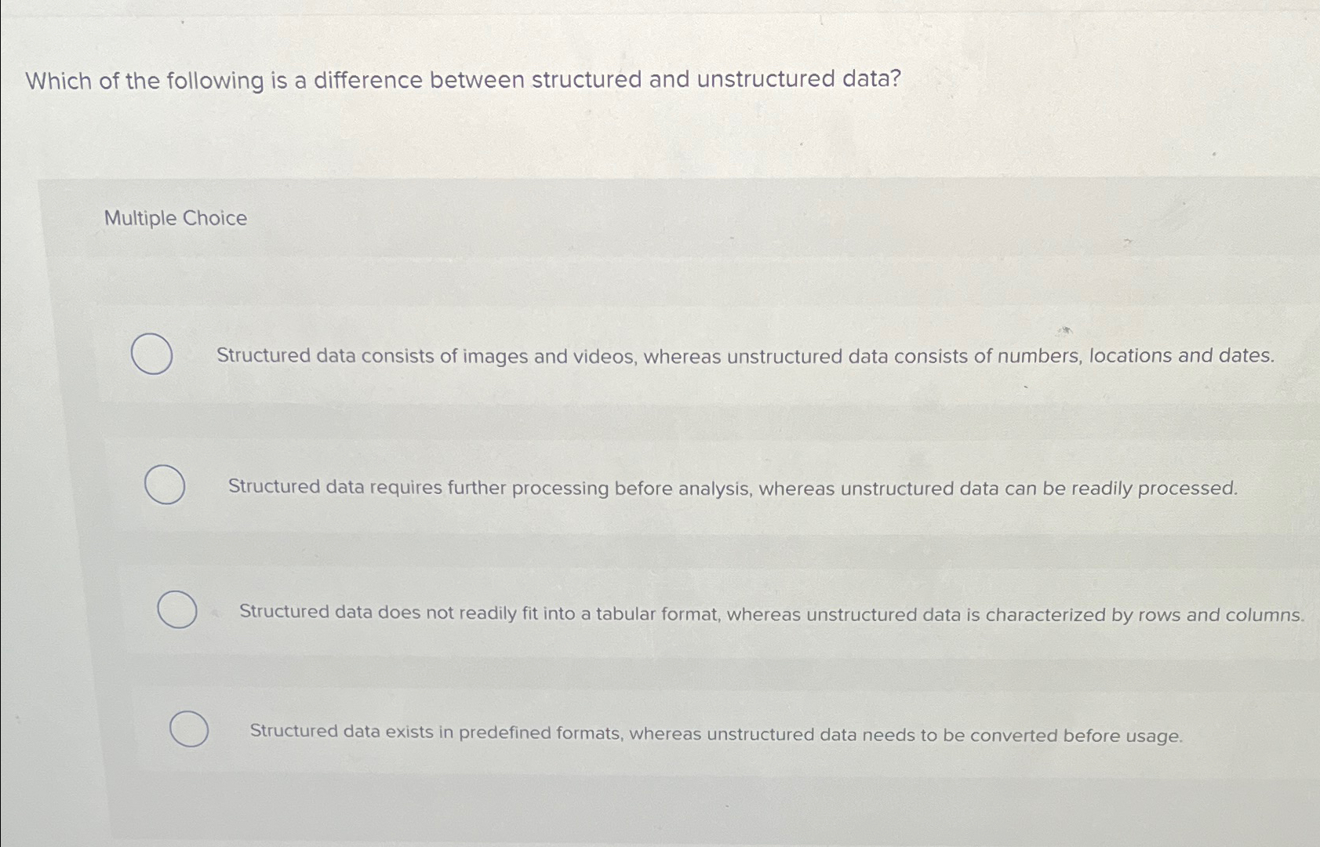Select the radio button for the tabular format option
The height and width of the screenshot is (847, 1320).
point(176,609)
